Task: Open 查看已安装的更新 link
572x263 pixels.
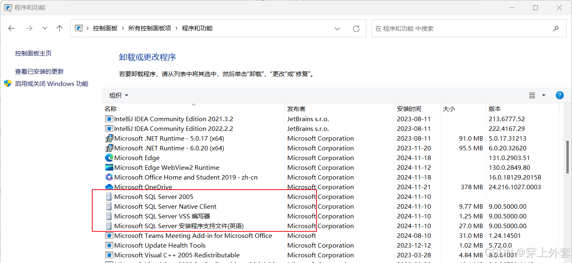Action: point(39,72)
